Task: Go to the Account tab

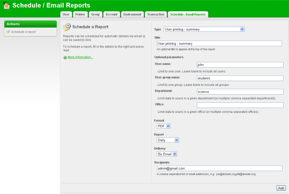Action: [111, 14]
